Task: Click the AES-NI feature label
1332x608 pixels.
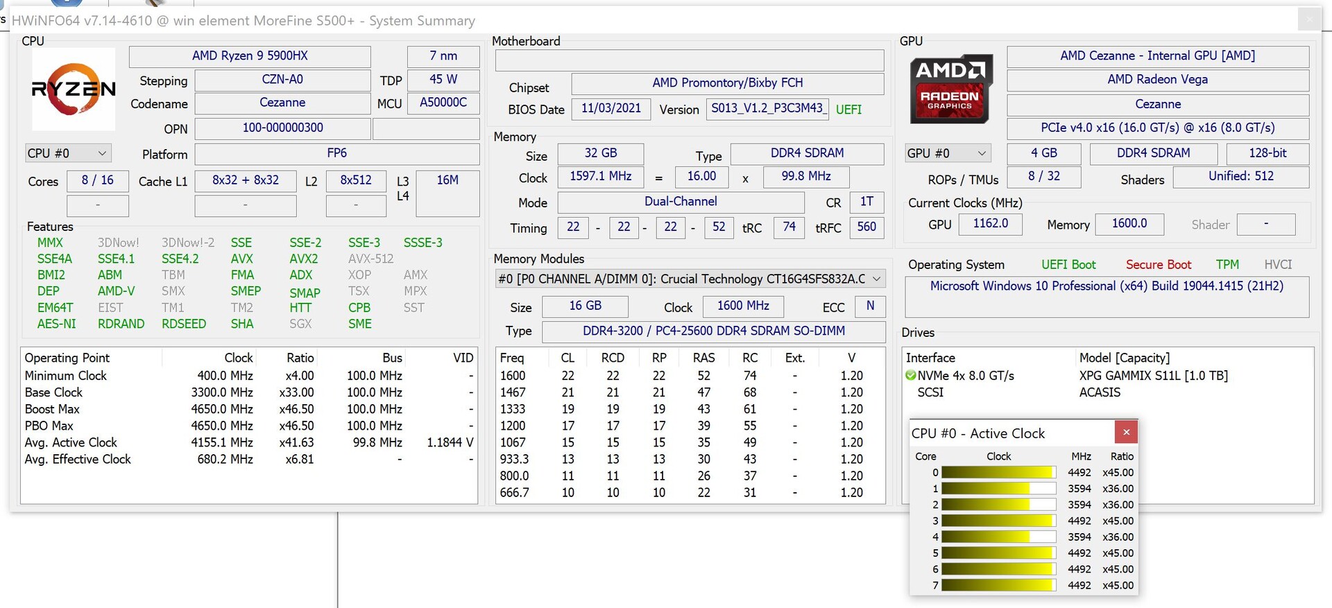Action: point(57,324)
